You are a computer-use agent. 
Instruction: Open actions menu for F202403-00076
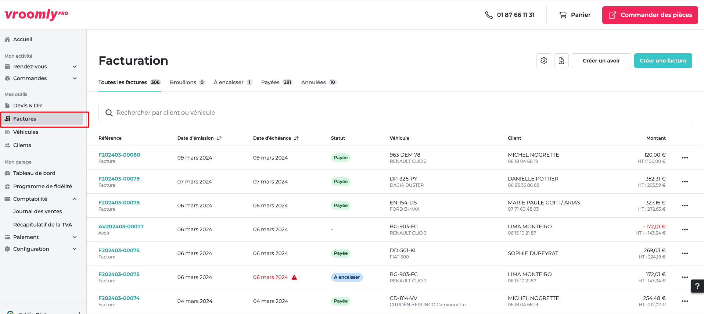[685, 253]
